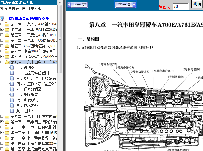Click page icon beside 二、电控元件位置图

coord(12,73)
